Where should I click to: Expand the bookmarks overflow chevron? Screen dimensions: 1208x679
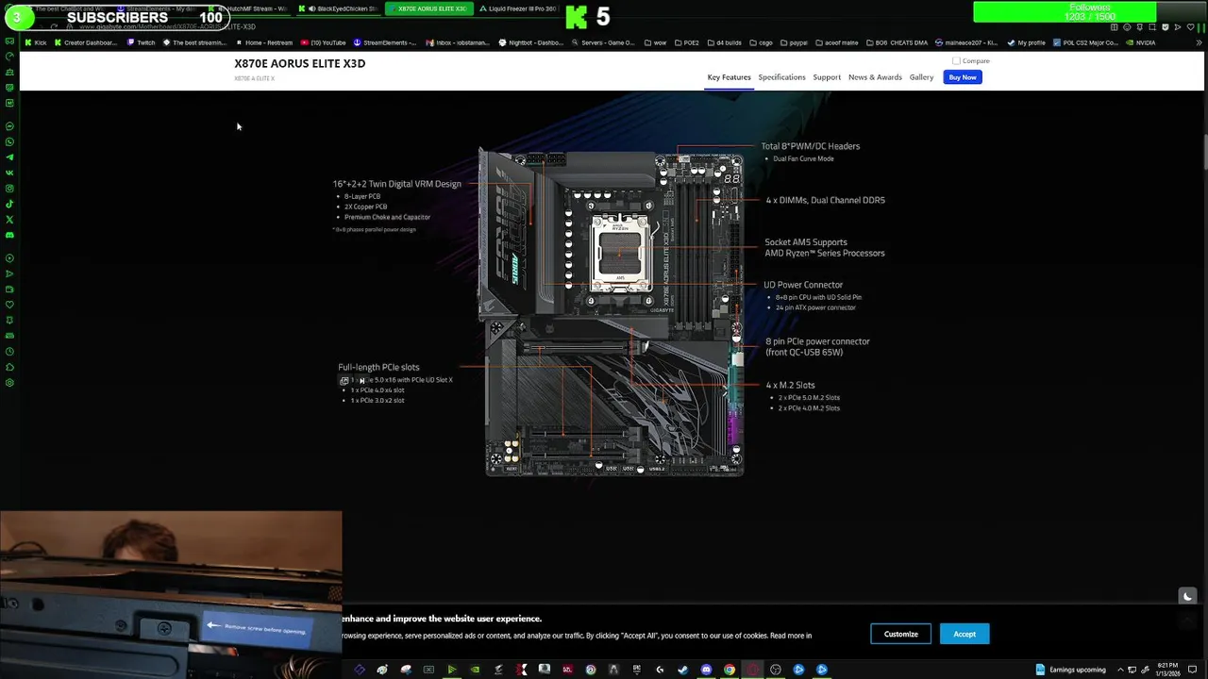[1199, 42]
